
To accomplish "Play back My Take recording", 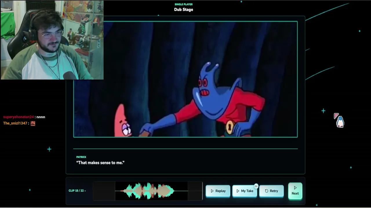I will coord(245,191).
